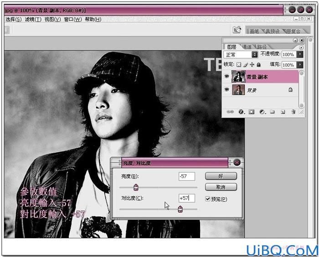Create a new layer group with folder icon
This screenshot has width=319, height=257.
(272, 112)
